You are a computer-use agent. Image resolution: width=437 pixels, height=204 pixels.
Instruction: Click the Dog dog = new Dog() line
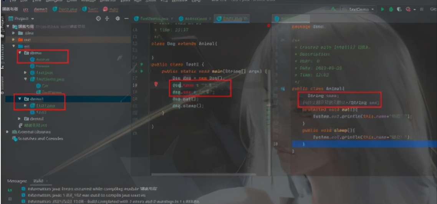199,78
